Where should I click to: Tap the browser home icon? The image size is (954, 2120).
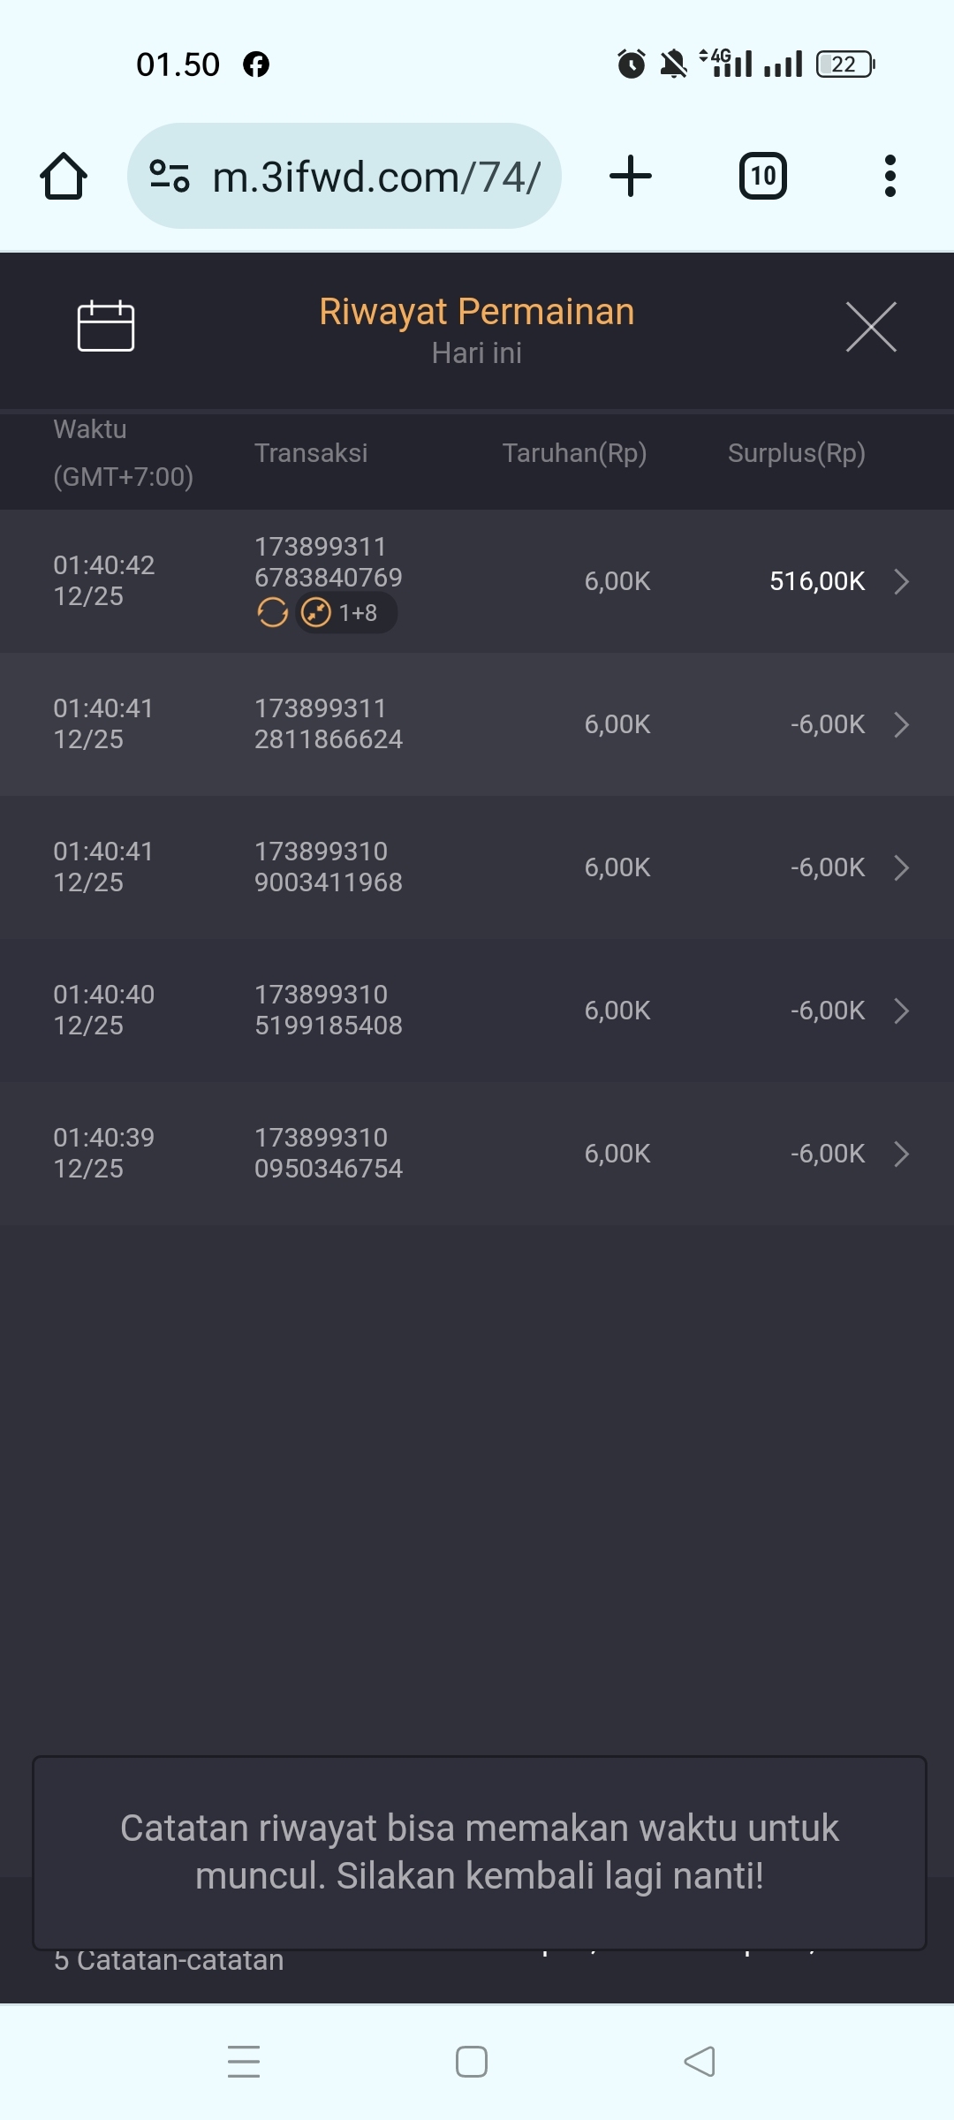pyautogui.click(x=64, y=176)
